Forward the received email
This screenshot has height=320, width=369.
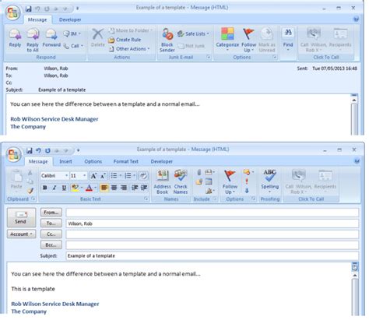pyautogui.click(x=51, y=38)
